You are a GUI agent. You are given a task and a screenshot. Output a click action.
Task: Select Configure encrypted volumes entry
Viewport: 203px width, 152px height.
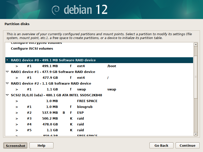click(36, 43)
